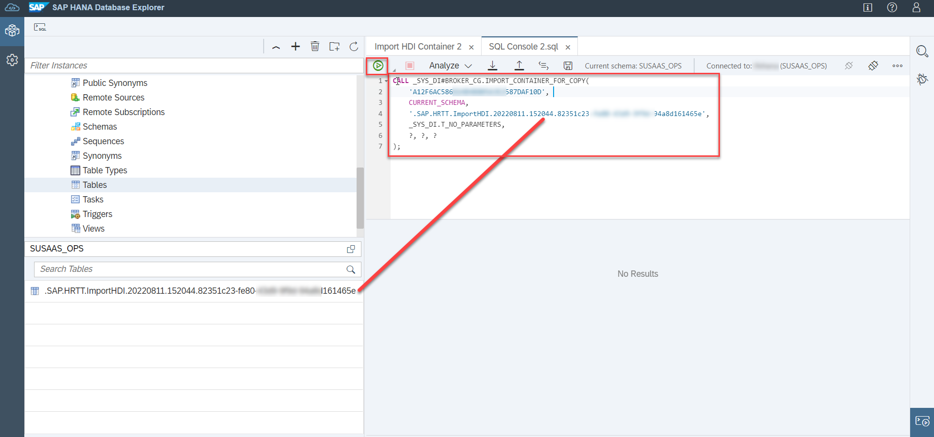Open the help question mark icon
Image resolution: width=934 pixels, height=437 pixels.
[892, 7]
